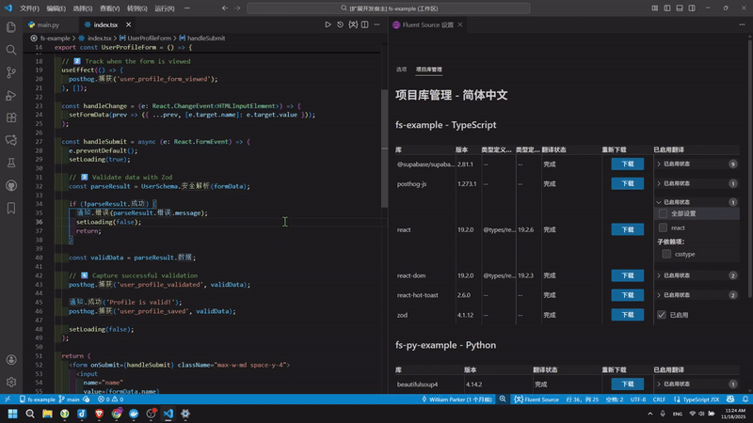
Task: Click the split editor icon in the editor toolbar
Action: click(364, 24)
